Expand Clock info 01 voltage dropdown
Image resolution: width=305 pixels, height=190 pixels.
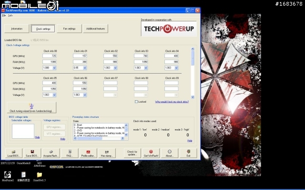coord(85,68)
